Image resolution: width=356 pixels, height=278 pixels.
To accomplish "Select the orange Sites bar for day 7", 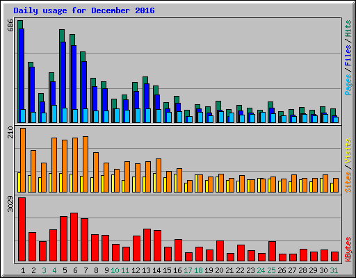I will point(86,164).
